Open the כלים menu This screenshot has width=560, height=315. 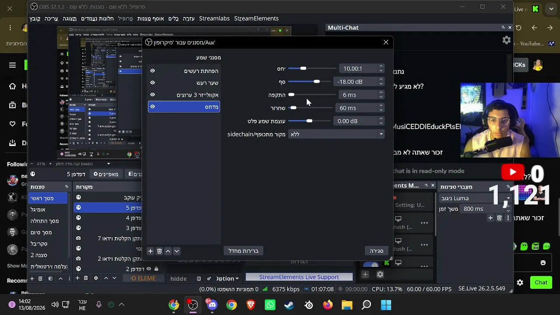173,18
